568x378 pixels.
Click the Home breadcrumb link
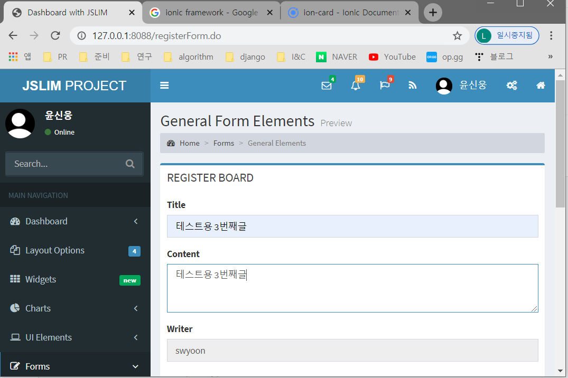click(190, 144)
